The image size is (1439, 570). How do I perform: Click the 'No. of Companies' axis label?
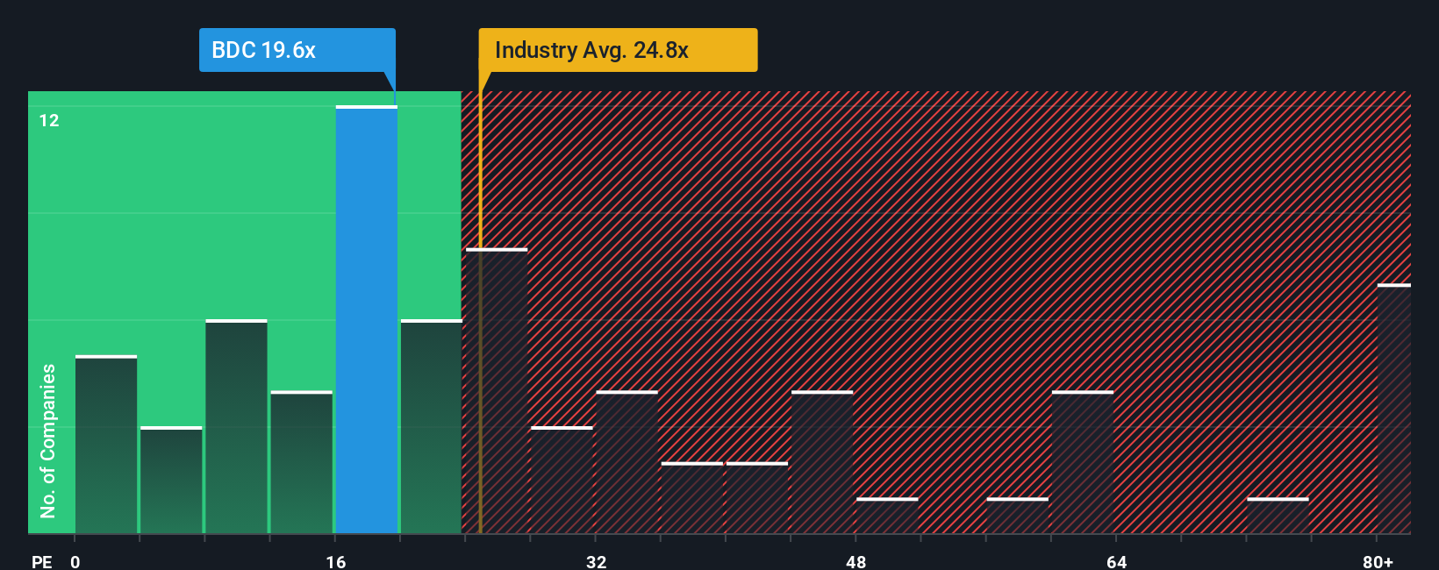pos(48,440)
